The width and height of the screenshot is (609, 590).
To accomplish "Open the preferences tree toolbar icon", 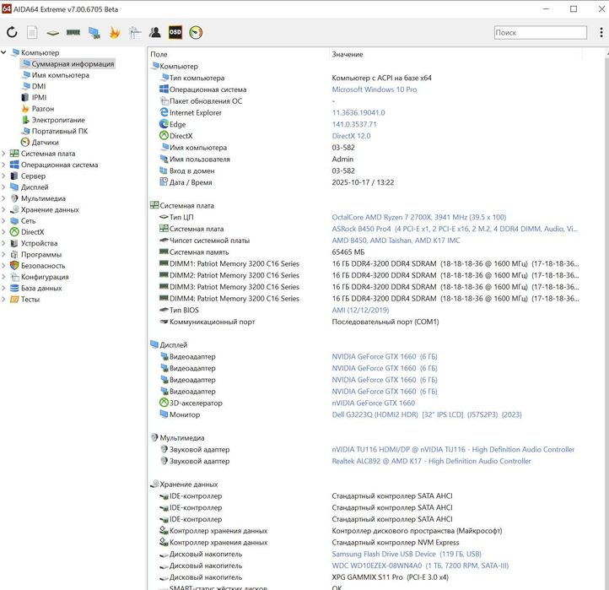I will [x=135, y=33].
